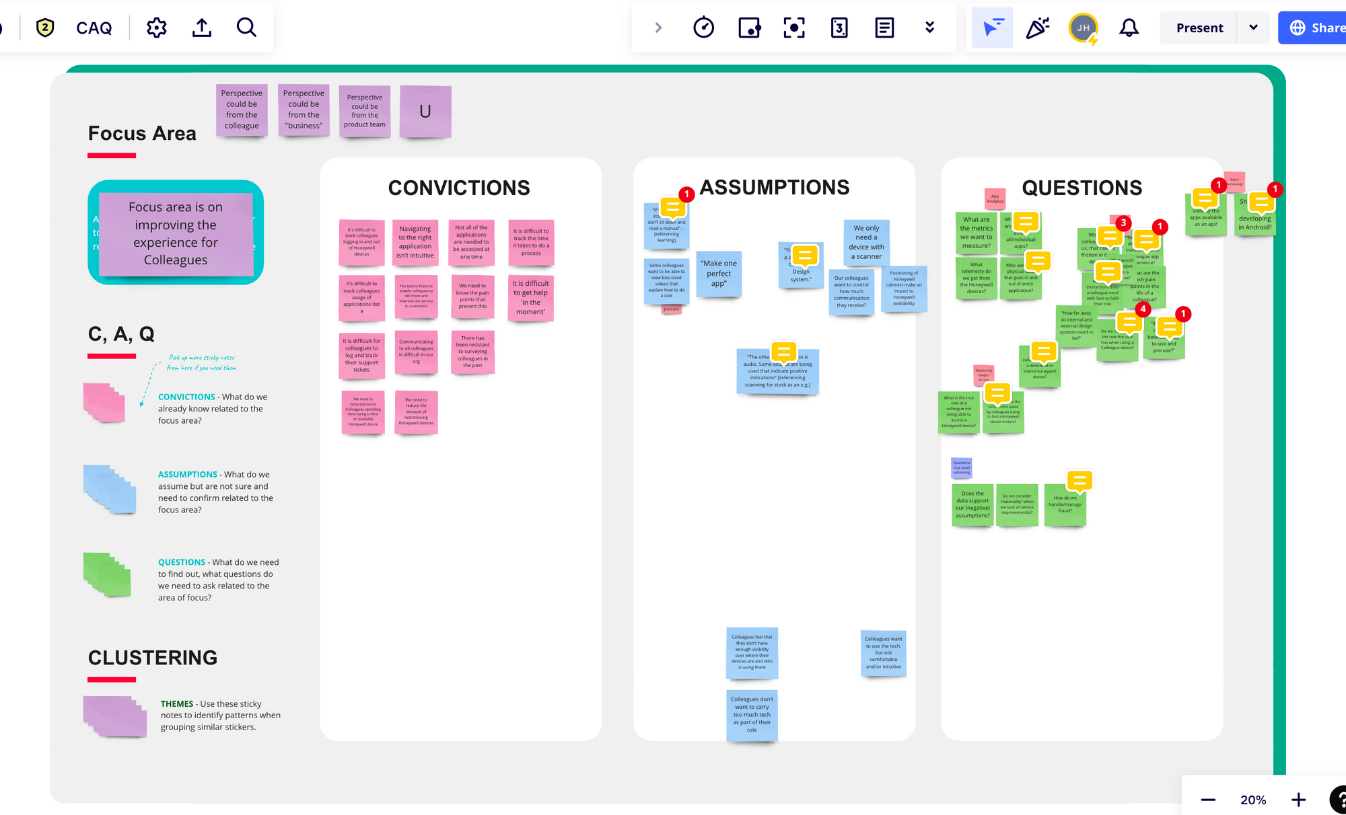Select purple 'Focus area is on improving' note
Viewport: 1346px width, 815px height.
176,233
